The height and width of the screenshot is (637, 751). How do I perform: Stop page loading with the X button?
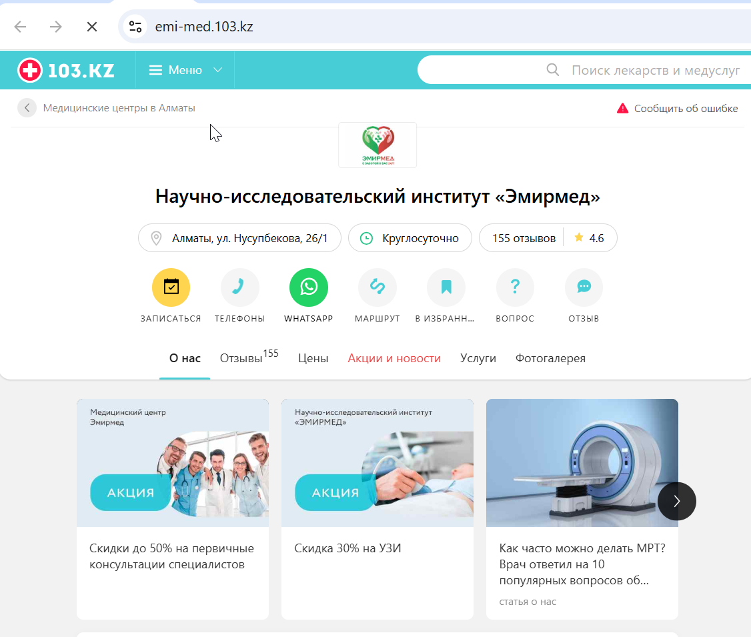[92, 26]
